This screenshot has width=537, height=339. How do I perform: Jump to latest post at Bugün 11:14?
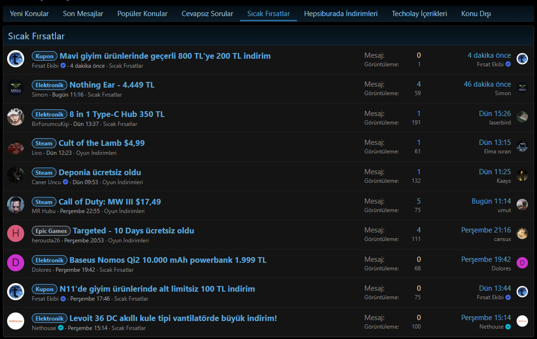(491, 201)
